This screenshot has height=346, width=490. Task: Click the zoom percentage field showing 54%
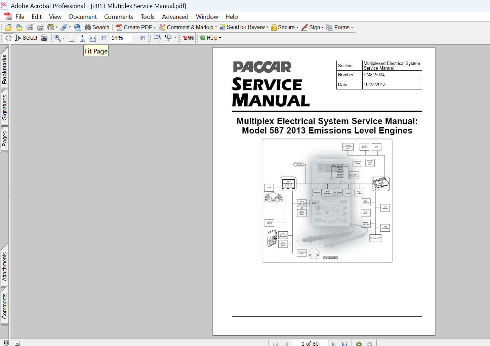pos(121,38)
